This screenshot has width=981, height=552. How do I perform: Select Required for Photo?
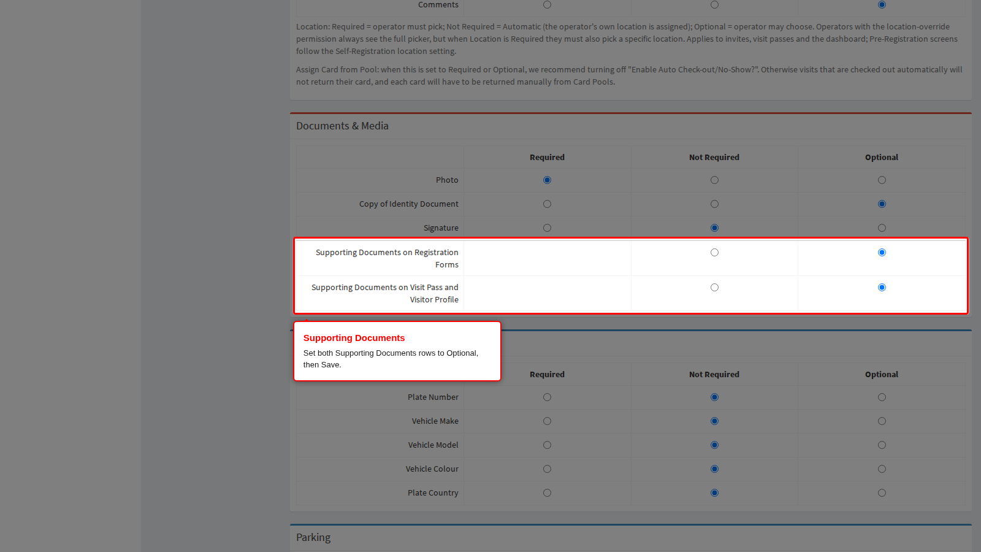547,180
